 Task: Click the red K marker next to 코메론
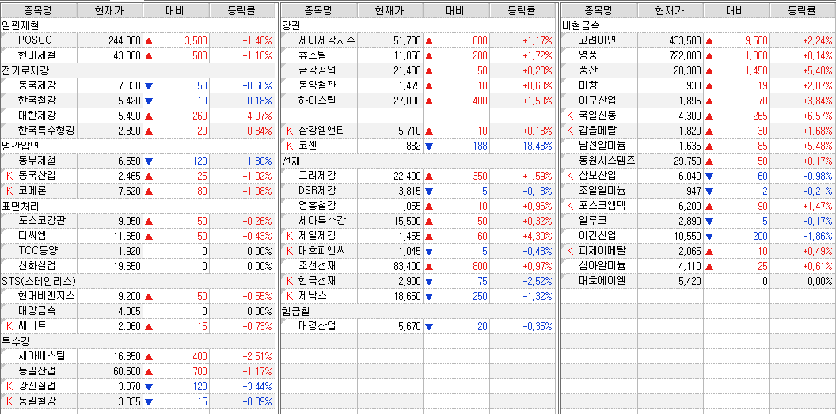click(9, 191)
